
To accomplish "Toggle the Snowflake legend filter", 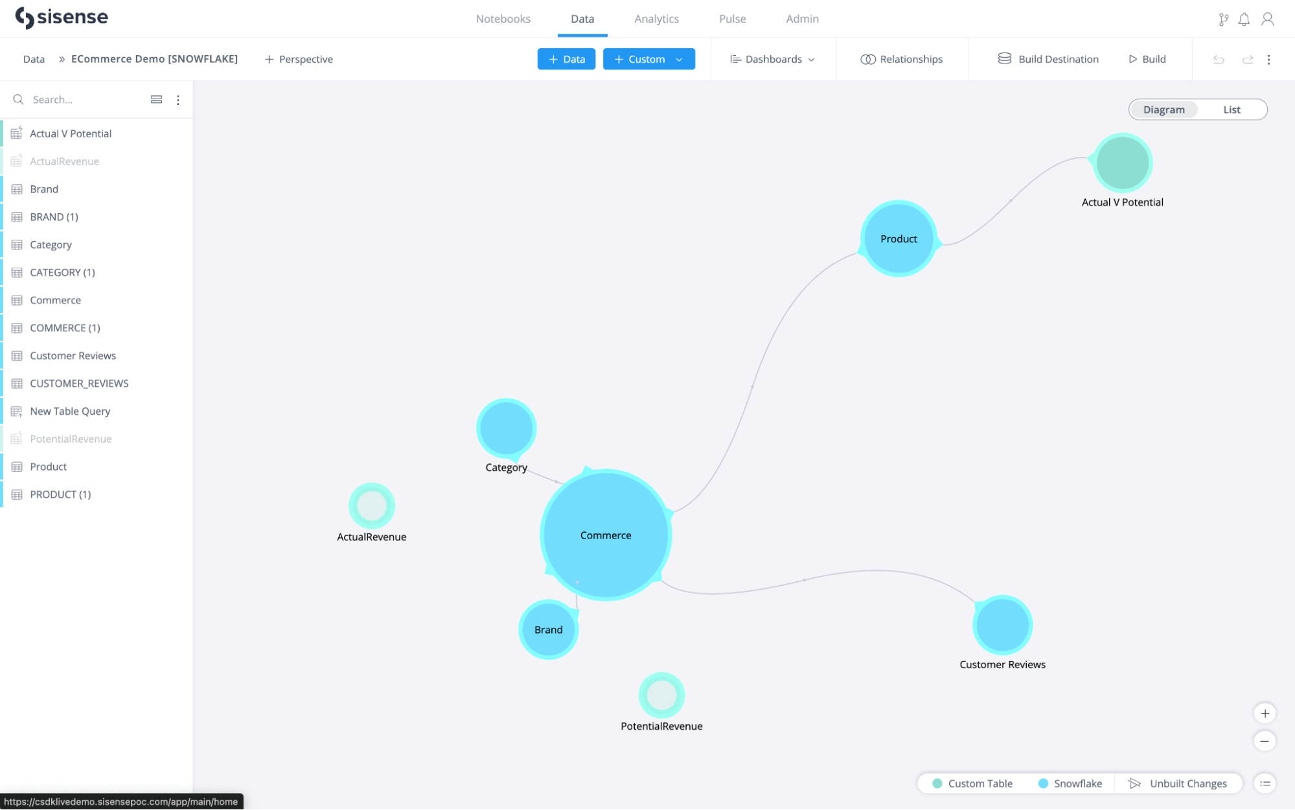I will click(1071, 783).
